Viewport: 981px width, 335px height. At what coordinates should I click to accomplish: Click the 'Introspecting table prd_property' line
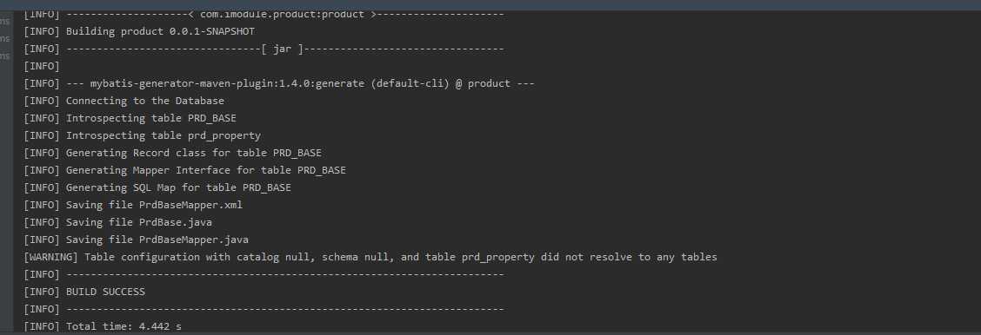pos(142,135)
